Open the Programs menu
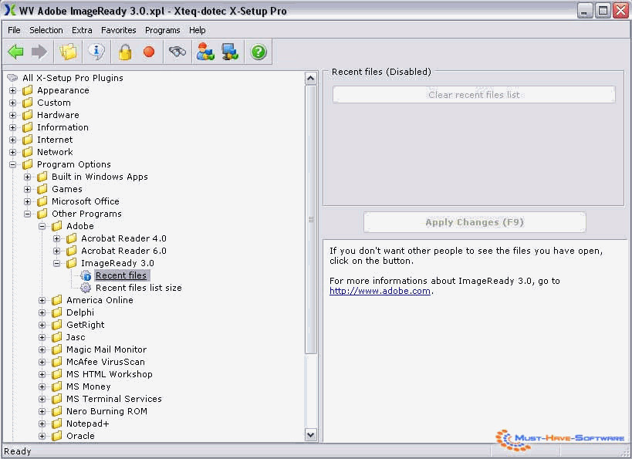 tap(162, 30)
